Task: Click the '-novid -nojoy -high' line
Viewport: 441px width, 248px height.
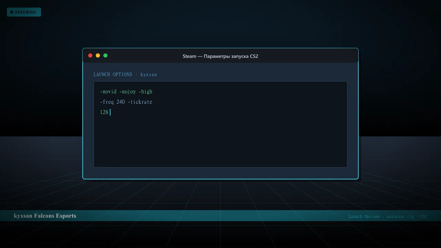Action: point(126,92)
